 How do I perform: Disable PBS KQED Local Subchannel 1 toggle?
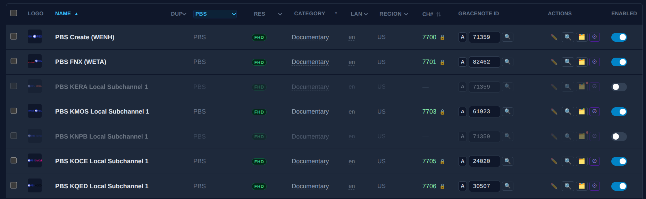point(619,186)
